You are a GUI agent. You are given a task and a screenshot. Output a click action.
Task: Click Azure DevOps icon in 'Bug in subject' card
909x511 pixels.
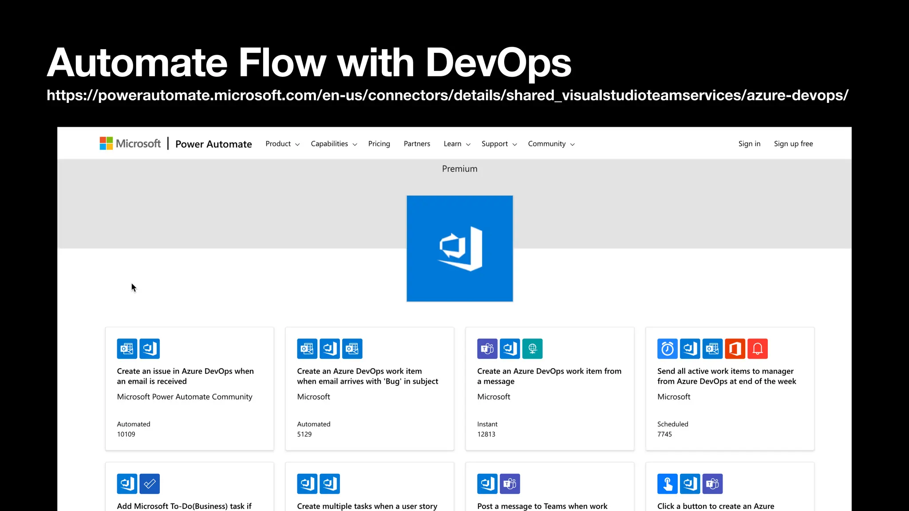click(x=330, y=349)
